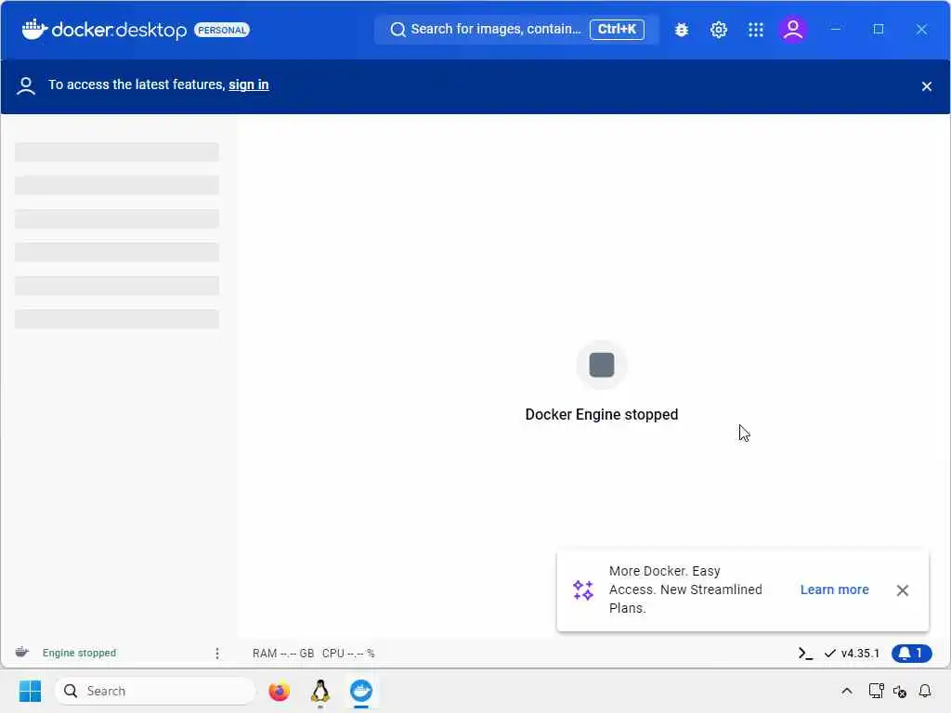Viewport: 951px width, 713px height.
Task: Click the Docker Desktop whale logo
Action: coord(34,29)
